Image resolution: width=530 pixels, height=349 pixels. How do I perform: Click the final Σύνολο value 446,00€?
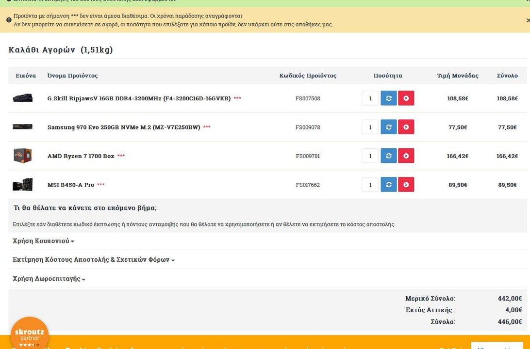510,322
